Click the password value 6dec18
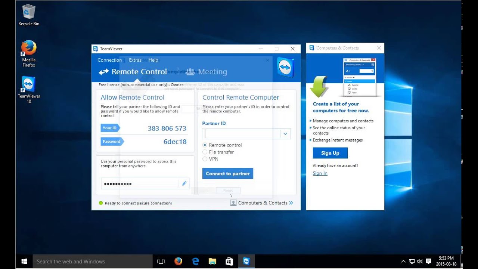Screen dimensions: 478x269 pyautogui.click(x=175, y=142)
